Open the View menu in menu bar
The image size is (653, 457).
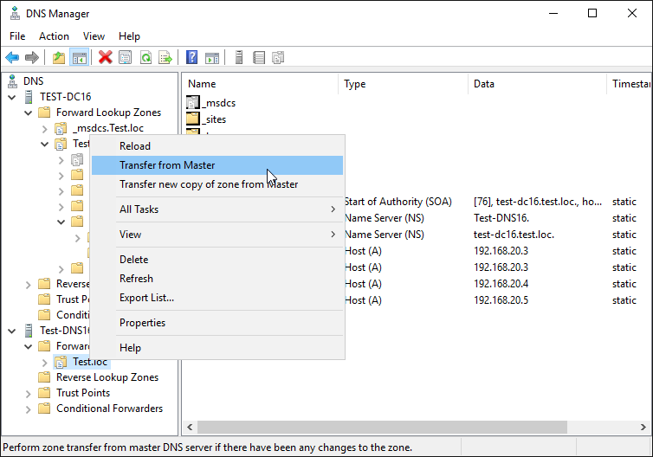click(94, 36)
